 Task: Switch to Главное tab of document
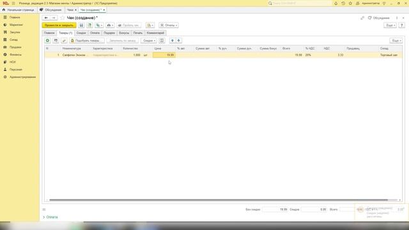tap(49, 33)
